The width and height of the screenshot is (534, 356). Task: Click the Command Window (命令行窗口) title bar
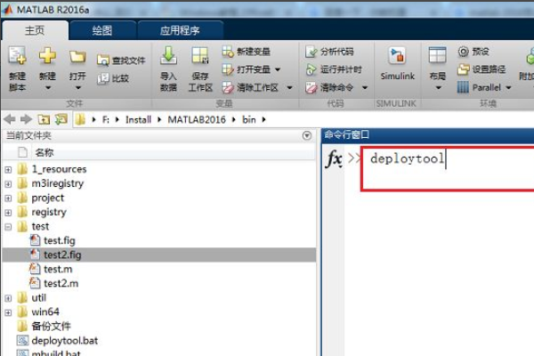pos(428,135)
